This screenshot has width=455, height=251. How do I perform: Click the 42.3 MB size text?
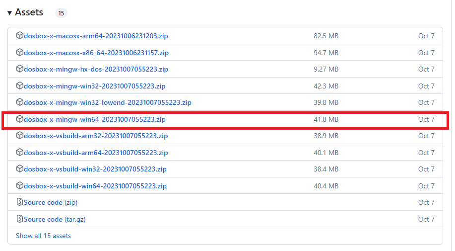tap(326, 86)
